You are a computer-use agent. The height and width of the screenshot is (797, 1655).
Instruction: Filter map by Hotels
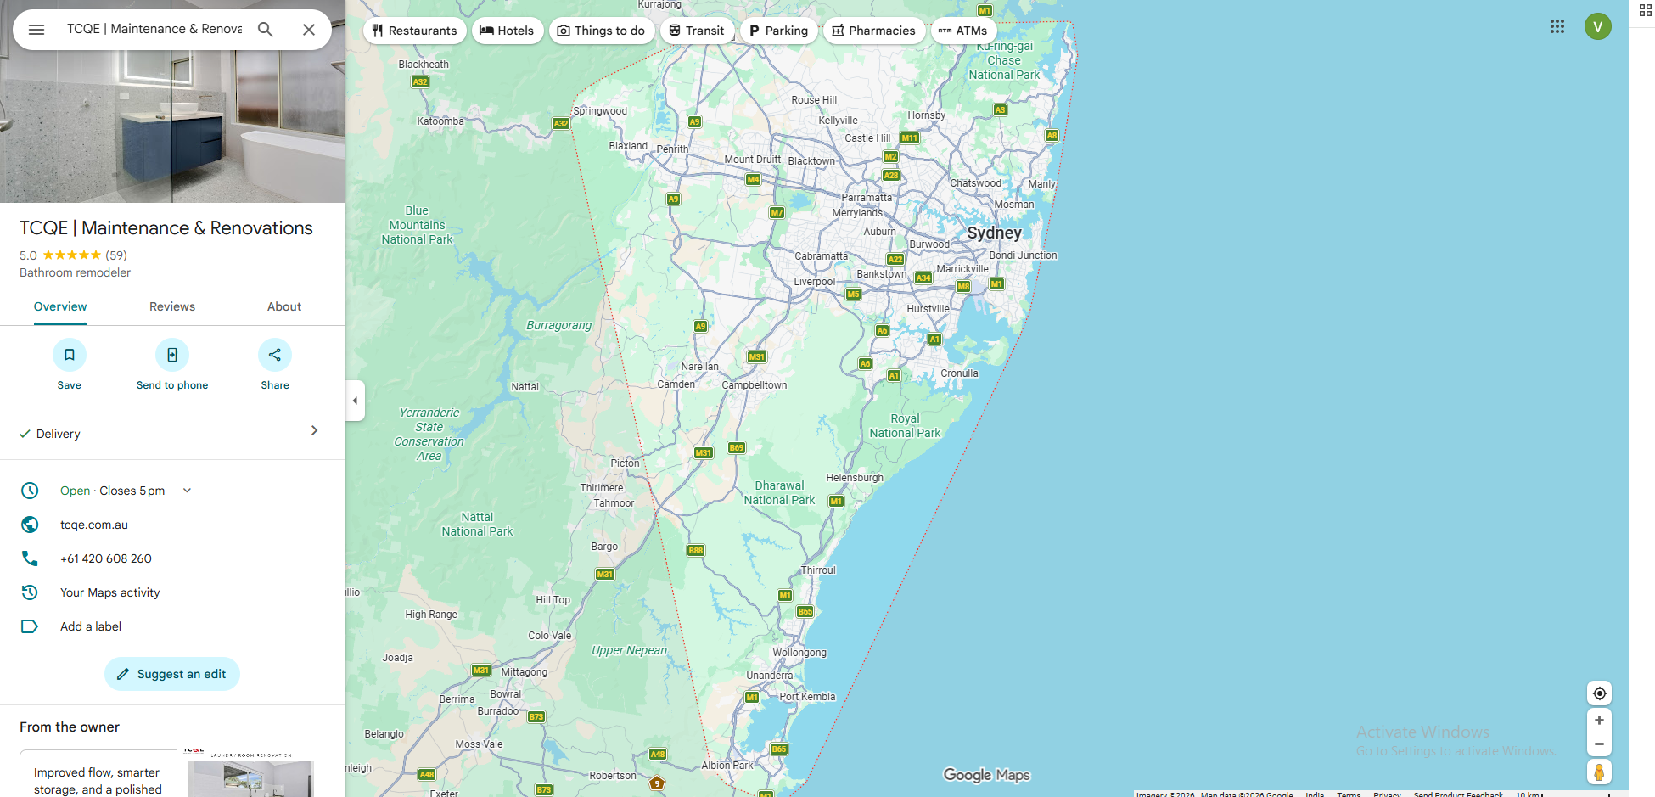pyautogui.click(x=507, y=31)
